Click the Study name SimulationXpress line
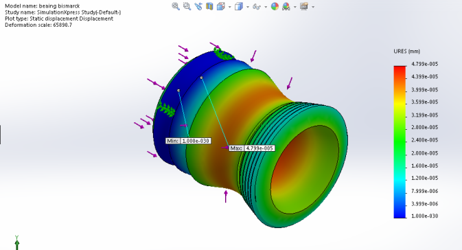Viewport: 462px width, 250px height. click(62, 12)
